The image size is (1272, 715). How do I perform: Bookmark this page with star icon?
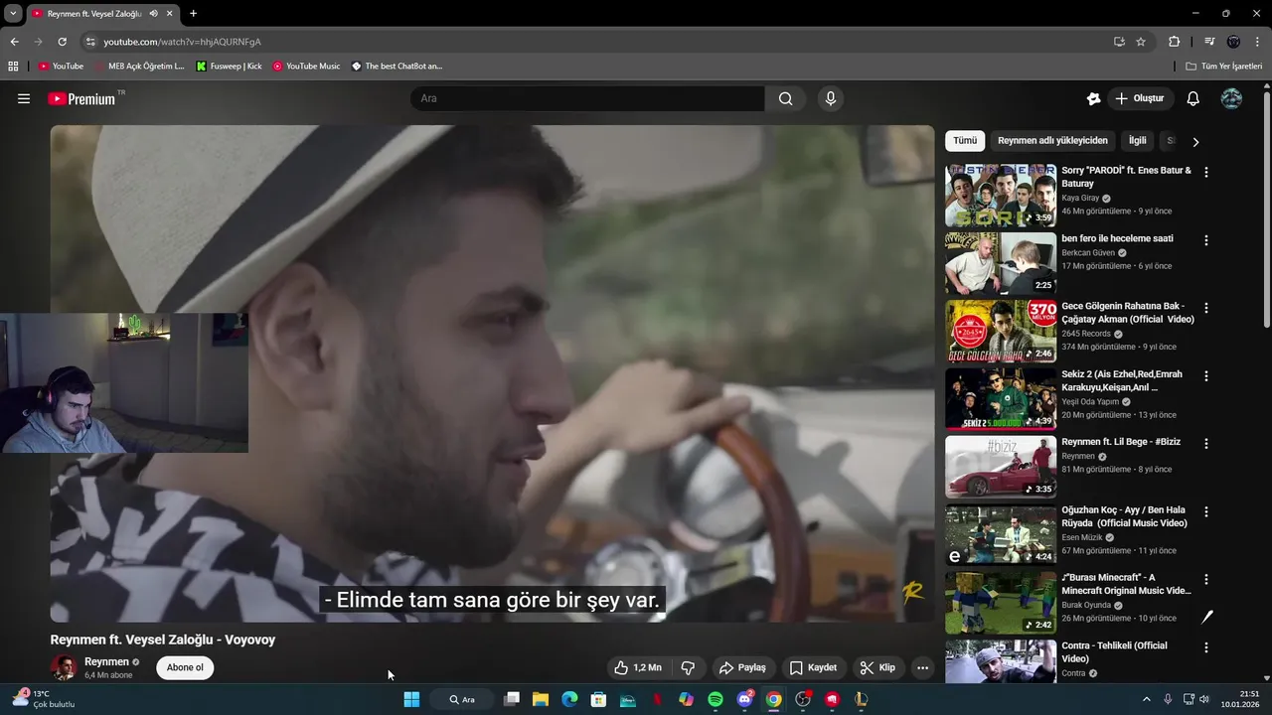coord(1141,42)
